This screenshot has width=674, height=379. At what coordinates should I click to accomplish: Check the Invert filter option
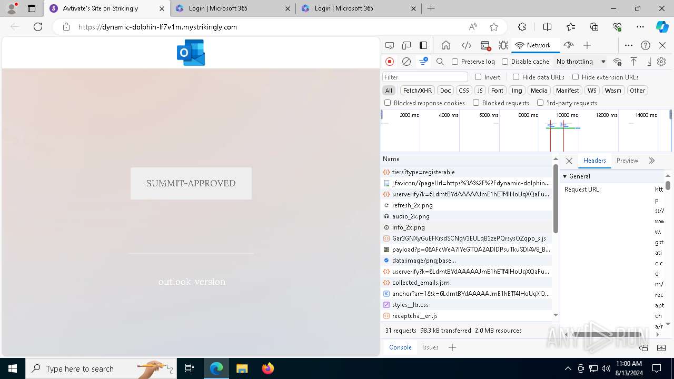[478, 77]
